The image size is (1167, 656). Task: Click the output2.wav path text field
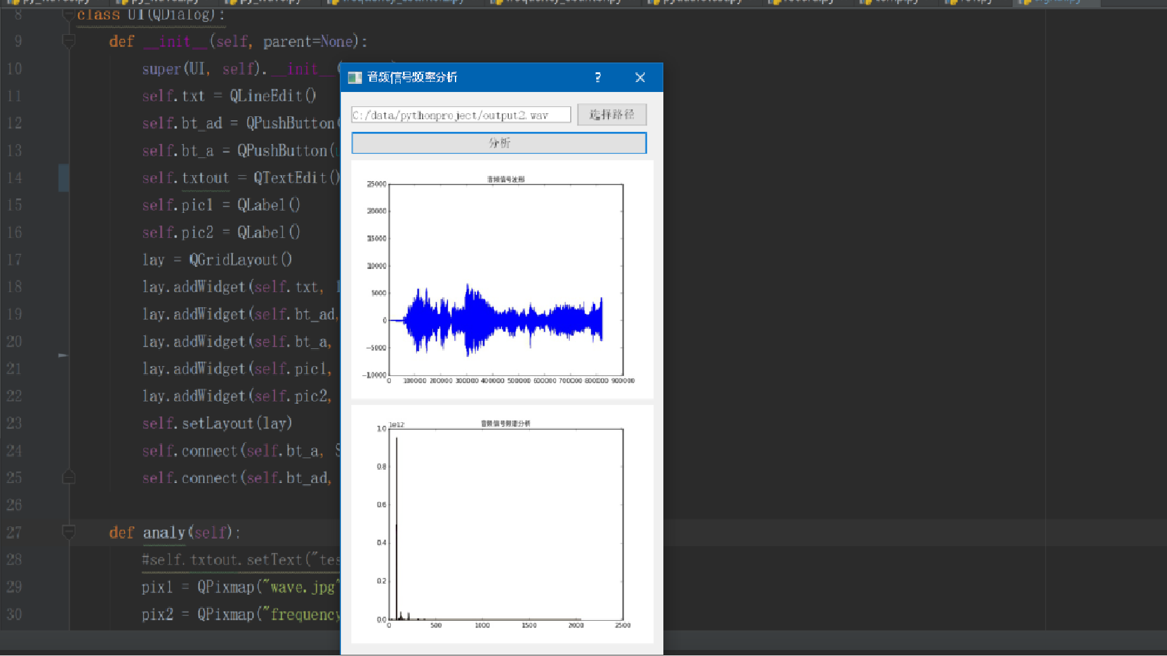point(460,115)
